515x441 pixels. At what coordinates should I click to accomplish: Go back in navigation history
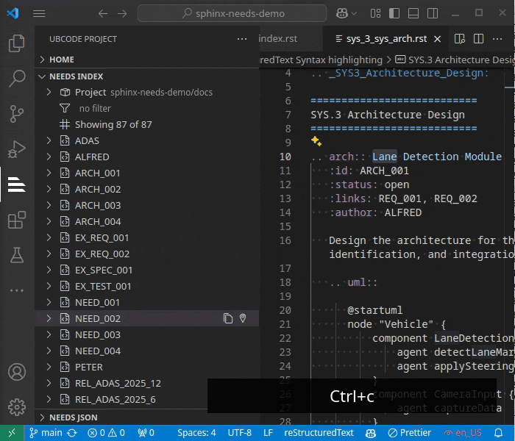pyautogui.click(x=103, y=13)
